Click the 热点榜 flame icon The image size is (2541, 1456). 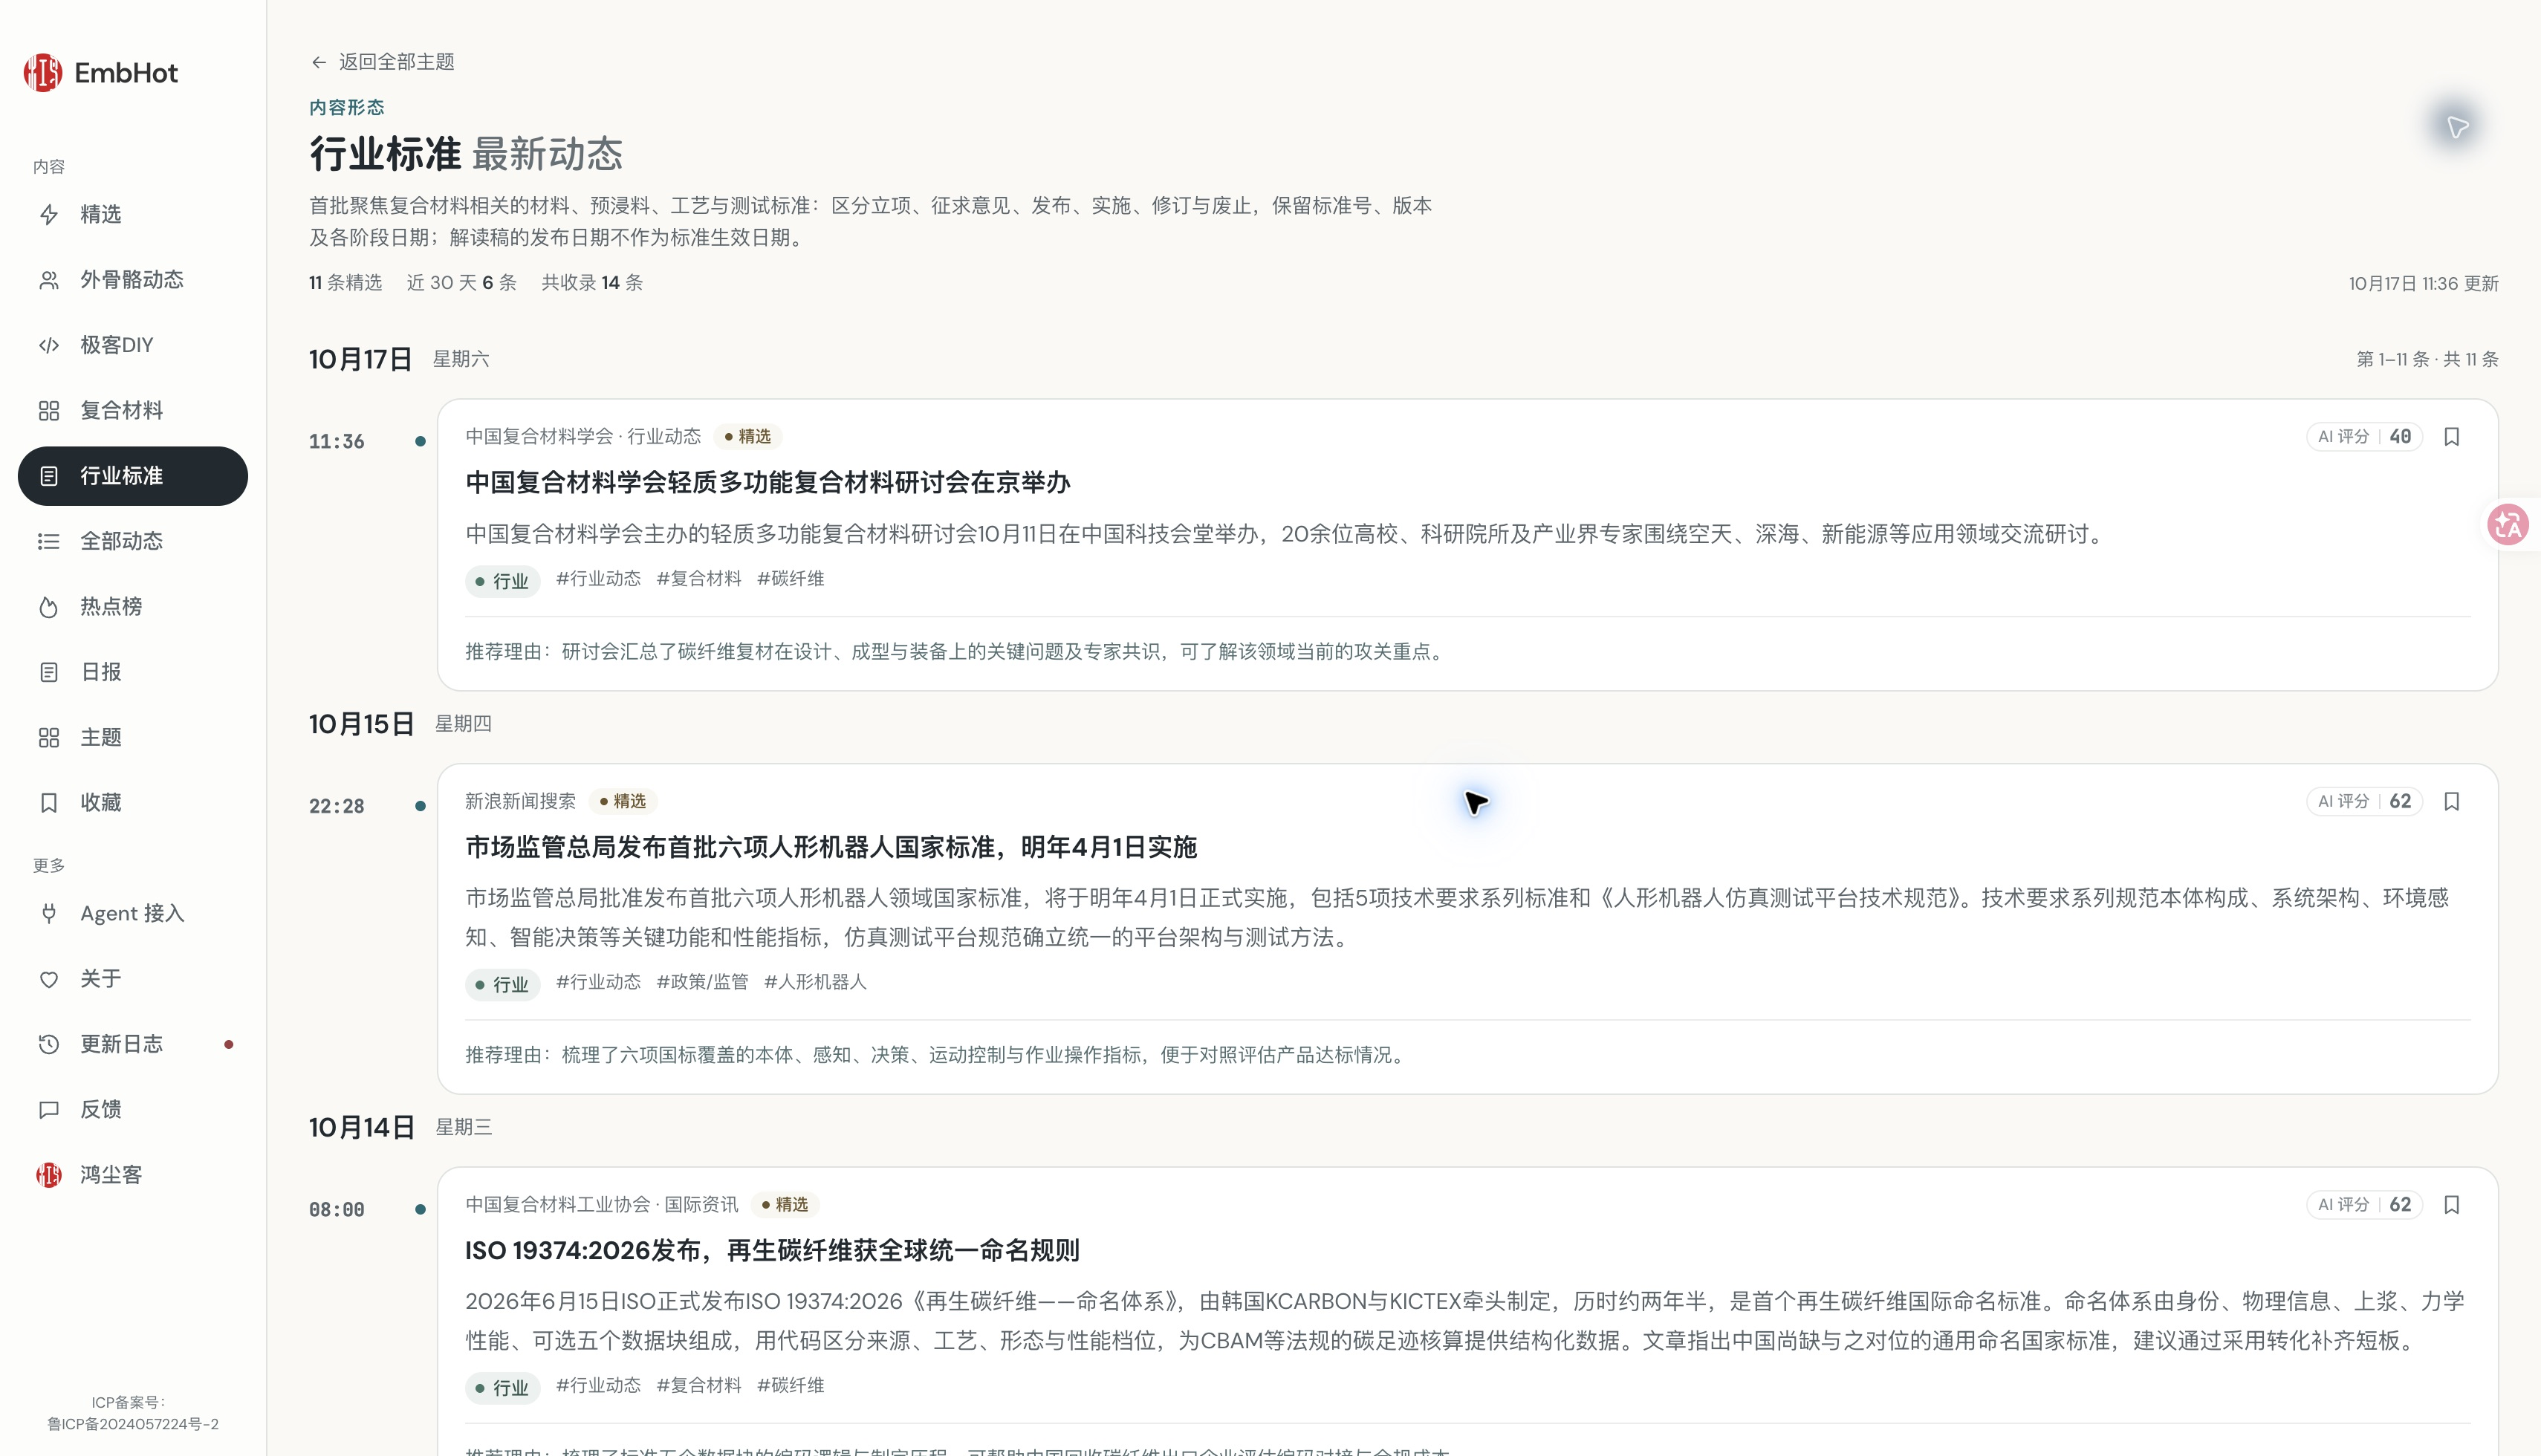coord(49,607)
